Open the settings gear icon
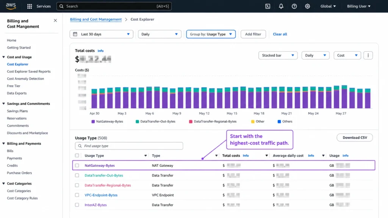The width and height of the screenshot is (388, 218). pyautogui.click(x=307, y=6)
